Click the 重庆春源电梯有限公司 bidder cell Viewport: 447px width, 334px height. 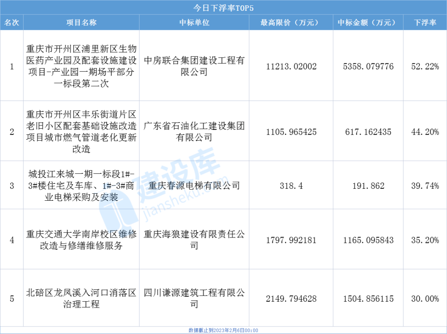point(194,185)
